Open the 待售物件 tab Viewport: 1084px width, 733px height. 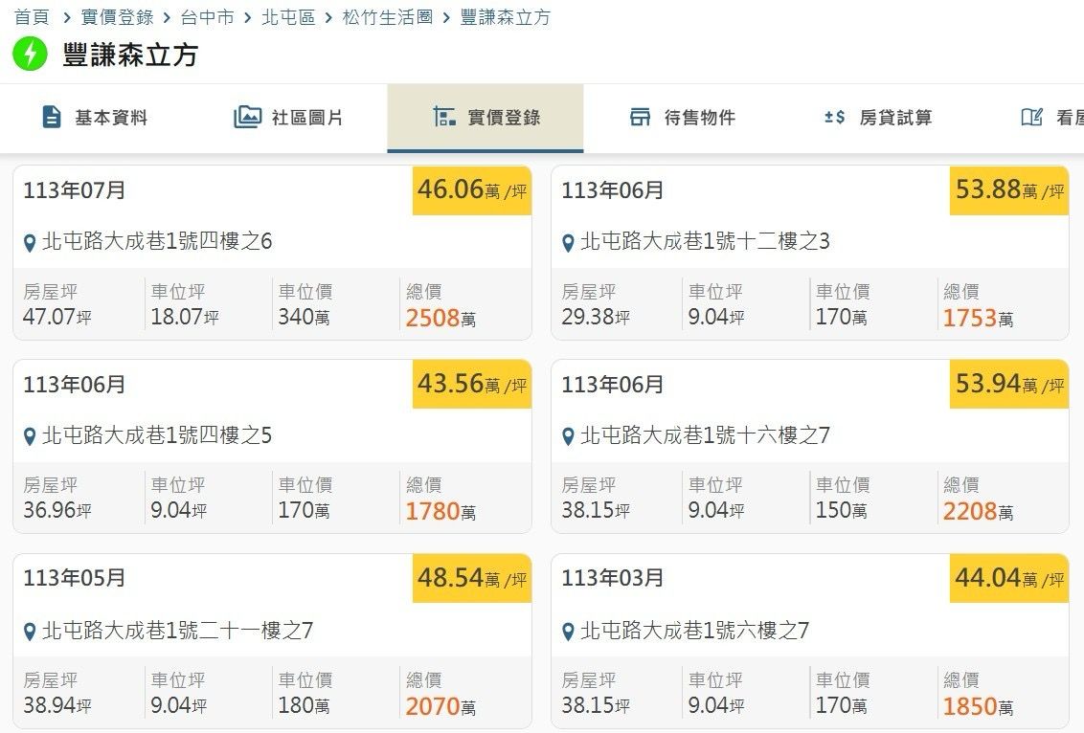pos(699,118)
